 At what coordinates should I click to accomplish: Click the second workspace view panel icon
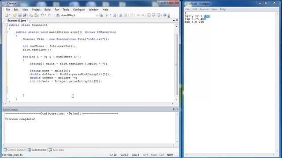(154, 15)
